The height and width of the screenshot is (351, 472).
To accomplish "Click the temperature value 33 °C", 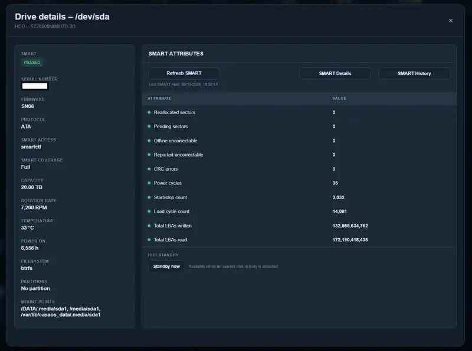I will [27, 227].
